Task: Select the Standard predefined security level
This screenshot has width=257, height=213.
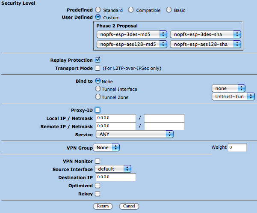Action: tap(98, 10)
